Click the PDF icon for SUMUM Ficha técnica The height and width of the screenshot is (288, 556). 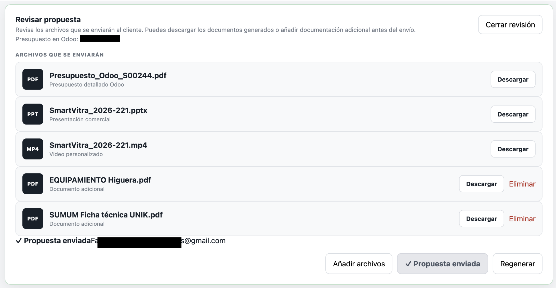(33, 219)
